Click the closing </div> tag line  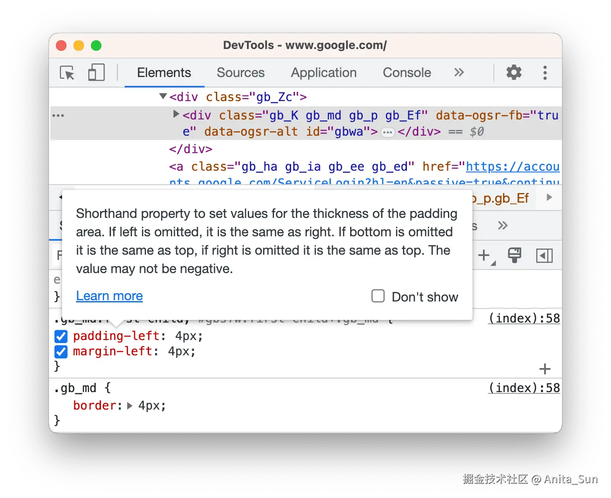click(x=191, y=149)
